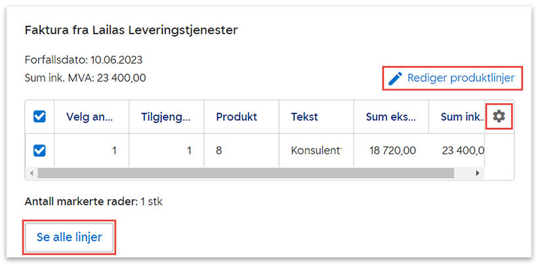Select the Konsulent text cell

[x=316, y=150]
